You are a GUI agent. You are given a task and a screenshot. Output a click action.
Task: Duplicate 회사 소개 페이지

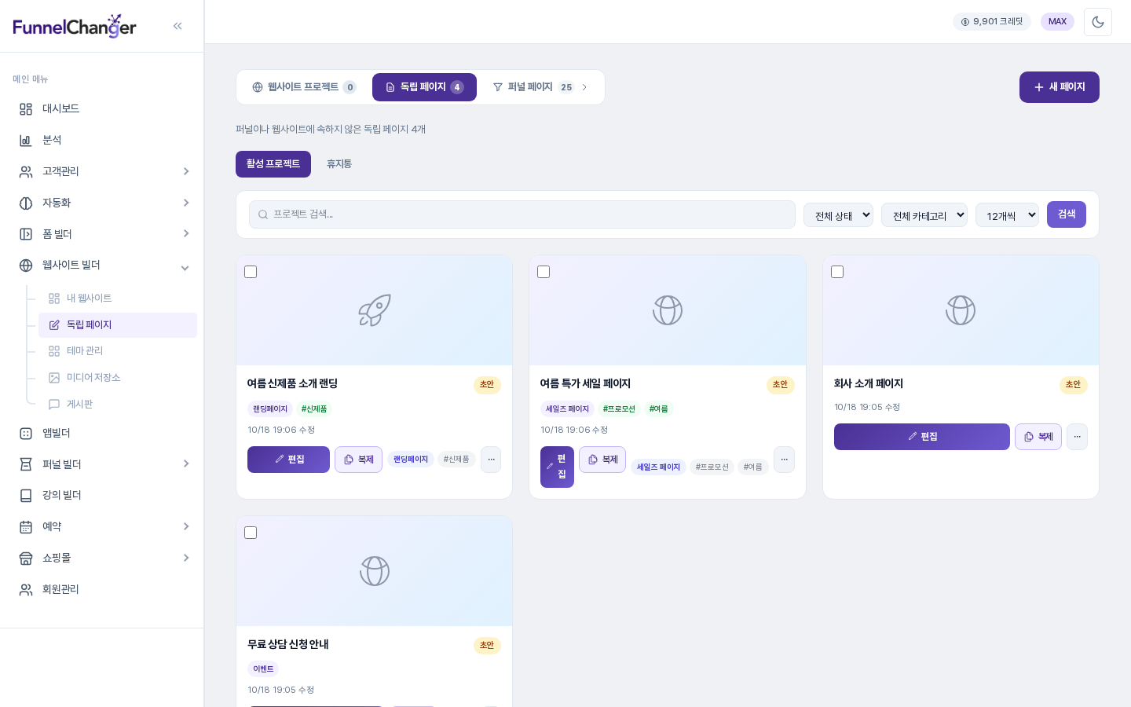click(1038, 437)
